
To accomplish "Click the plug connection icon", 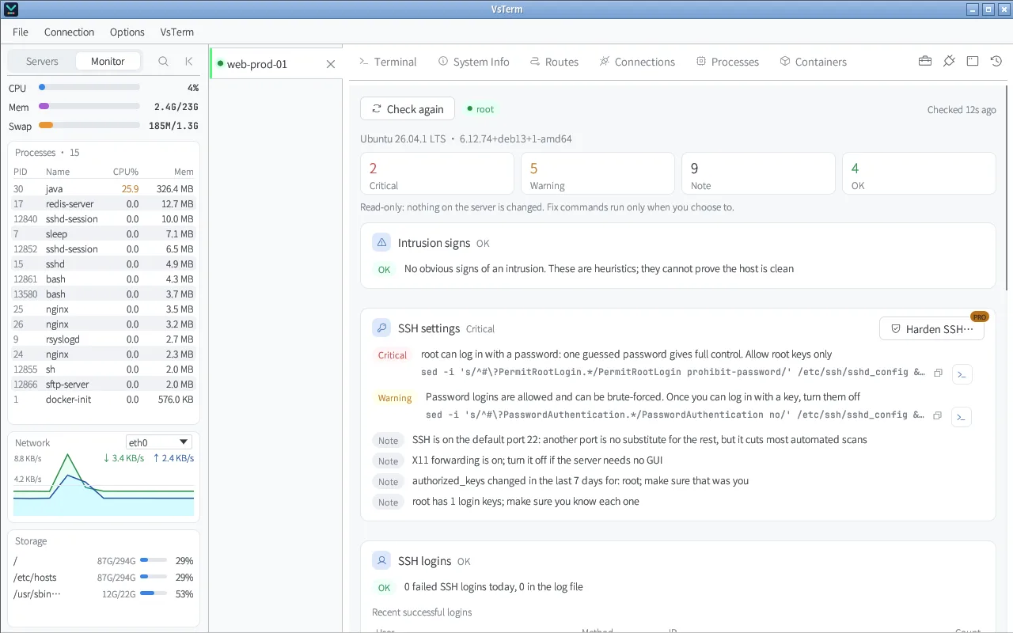I will pos(949,61).
